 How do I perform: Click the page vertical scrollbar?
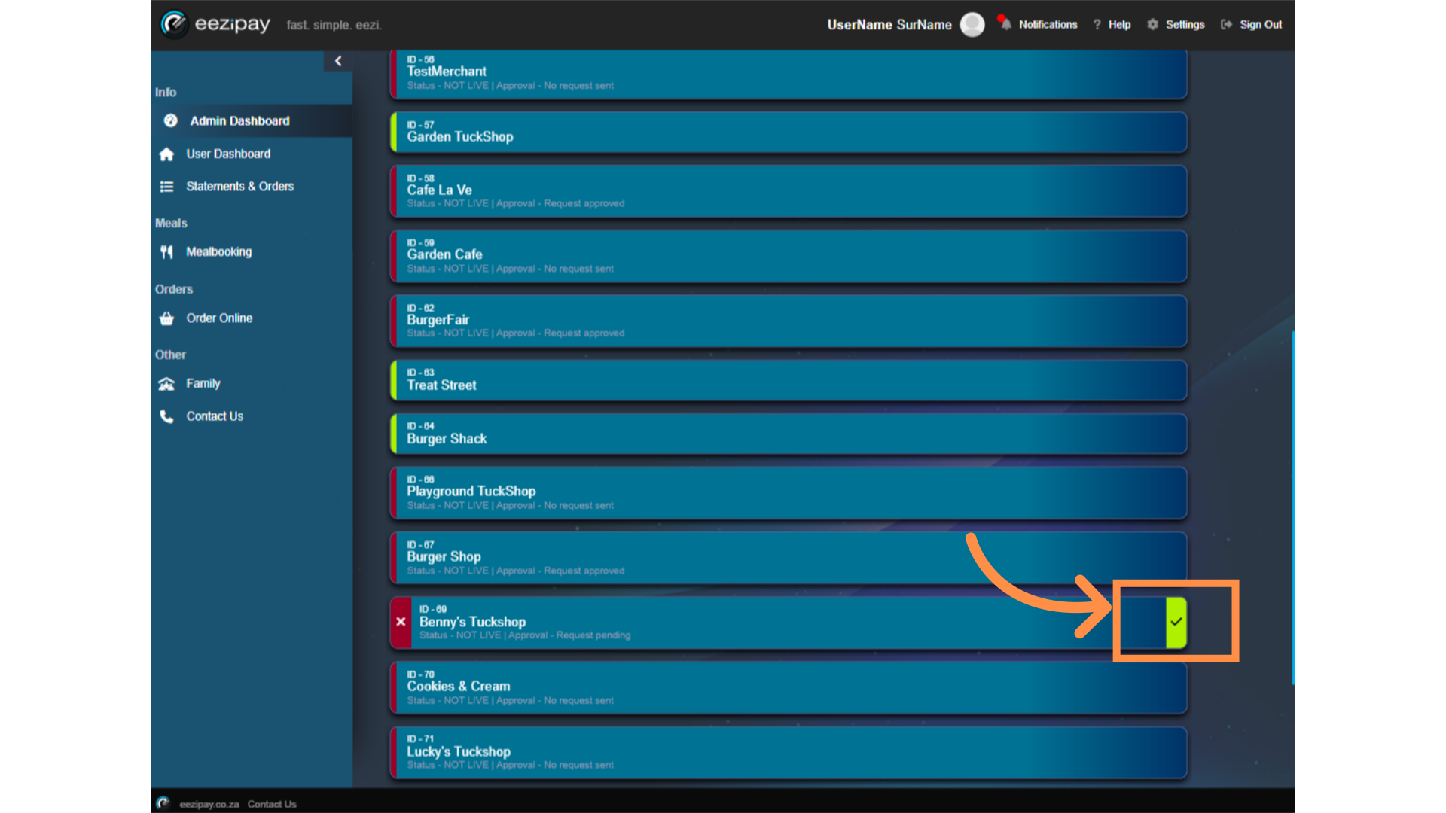[x=1293, y=508]
